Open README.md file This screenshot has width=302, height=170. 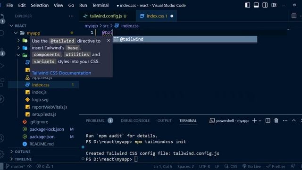[x=42, y=144]
